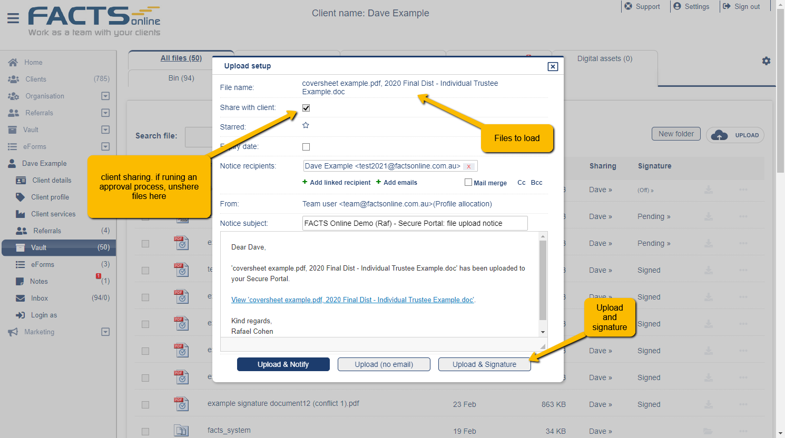Switch to Bin (94) tab
Image resolution: width=785 pixels, height=438 pixels.
pyautogui.click(x=181, y=78)
